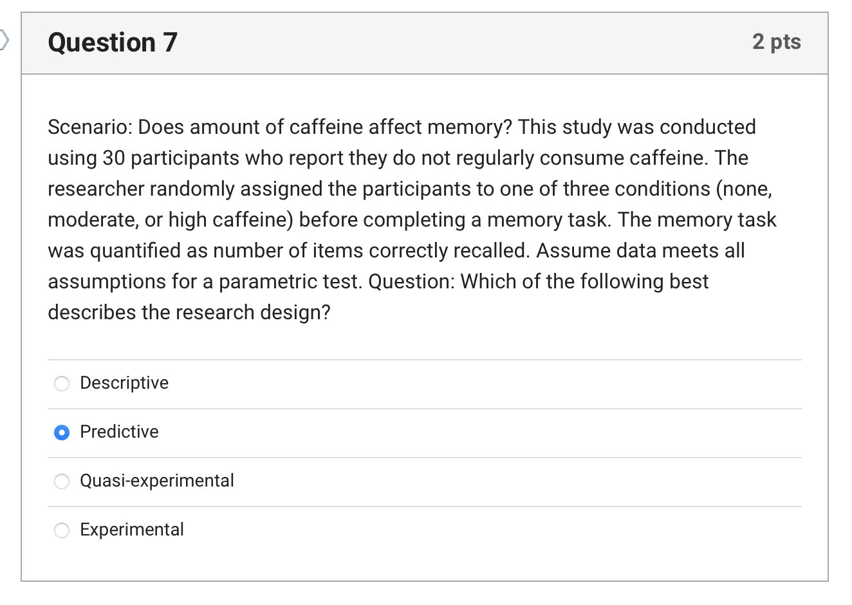852x605 pixels.
Task: Click the selected Predictive radio button
Action: coord(62,432)
